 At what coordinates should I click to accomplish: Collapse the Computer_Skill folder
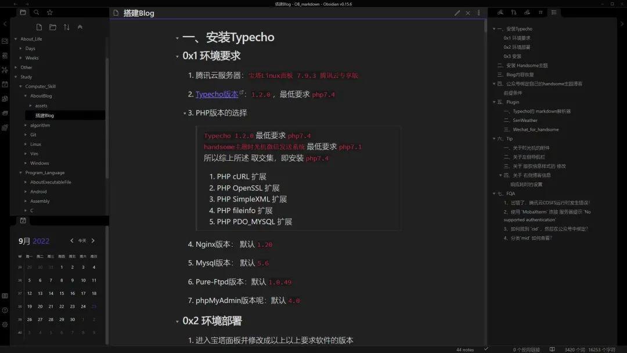tap(20, 87)
